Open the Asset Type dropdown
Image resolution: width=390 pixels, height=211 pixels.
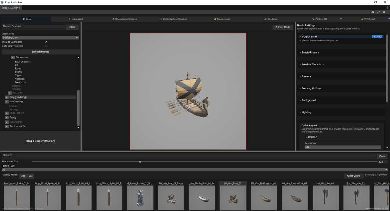40,38
